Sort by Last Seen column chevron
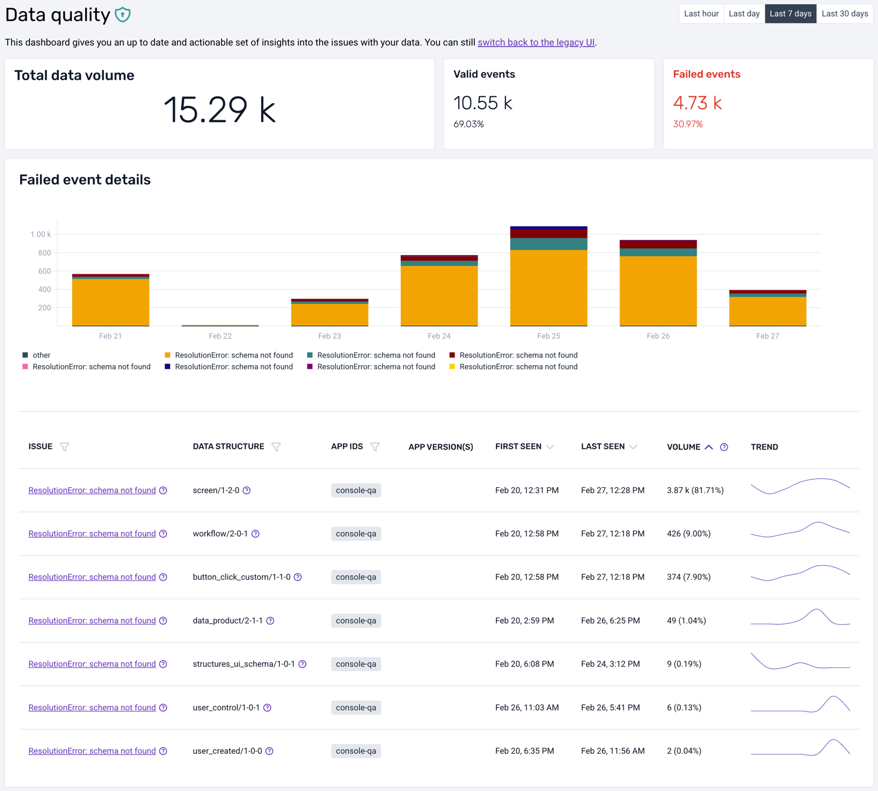This screenshot has height=791, width=878. click(634, 447)
